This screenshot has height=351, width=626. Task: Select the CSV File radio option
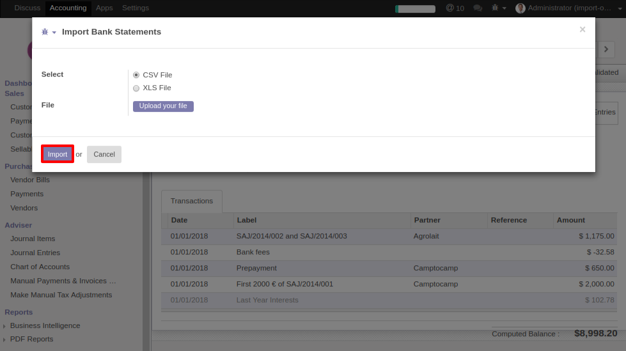click(136, 75)
